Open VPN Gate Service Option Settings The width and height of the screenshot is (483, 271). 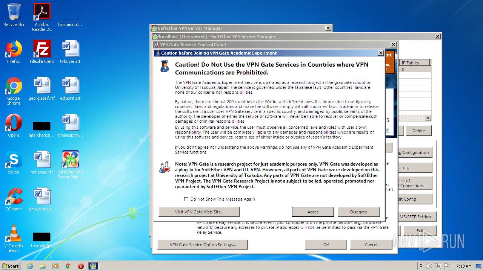click(203, 245)
